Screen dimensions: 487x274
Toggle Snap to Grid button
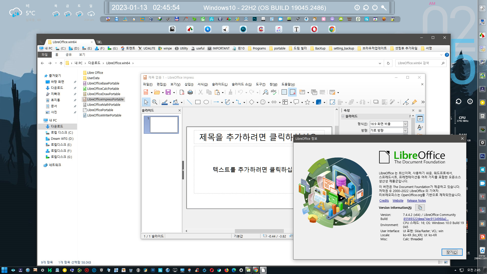(x=292, y=92)
